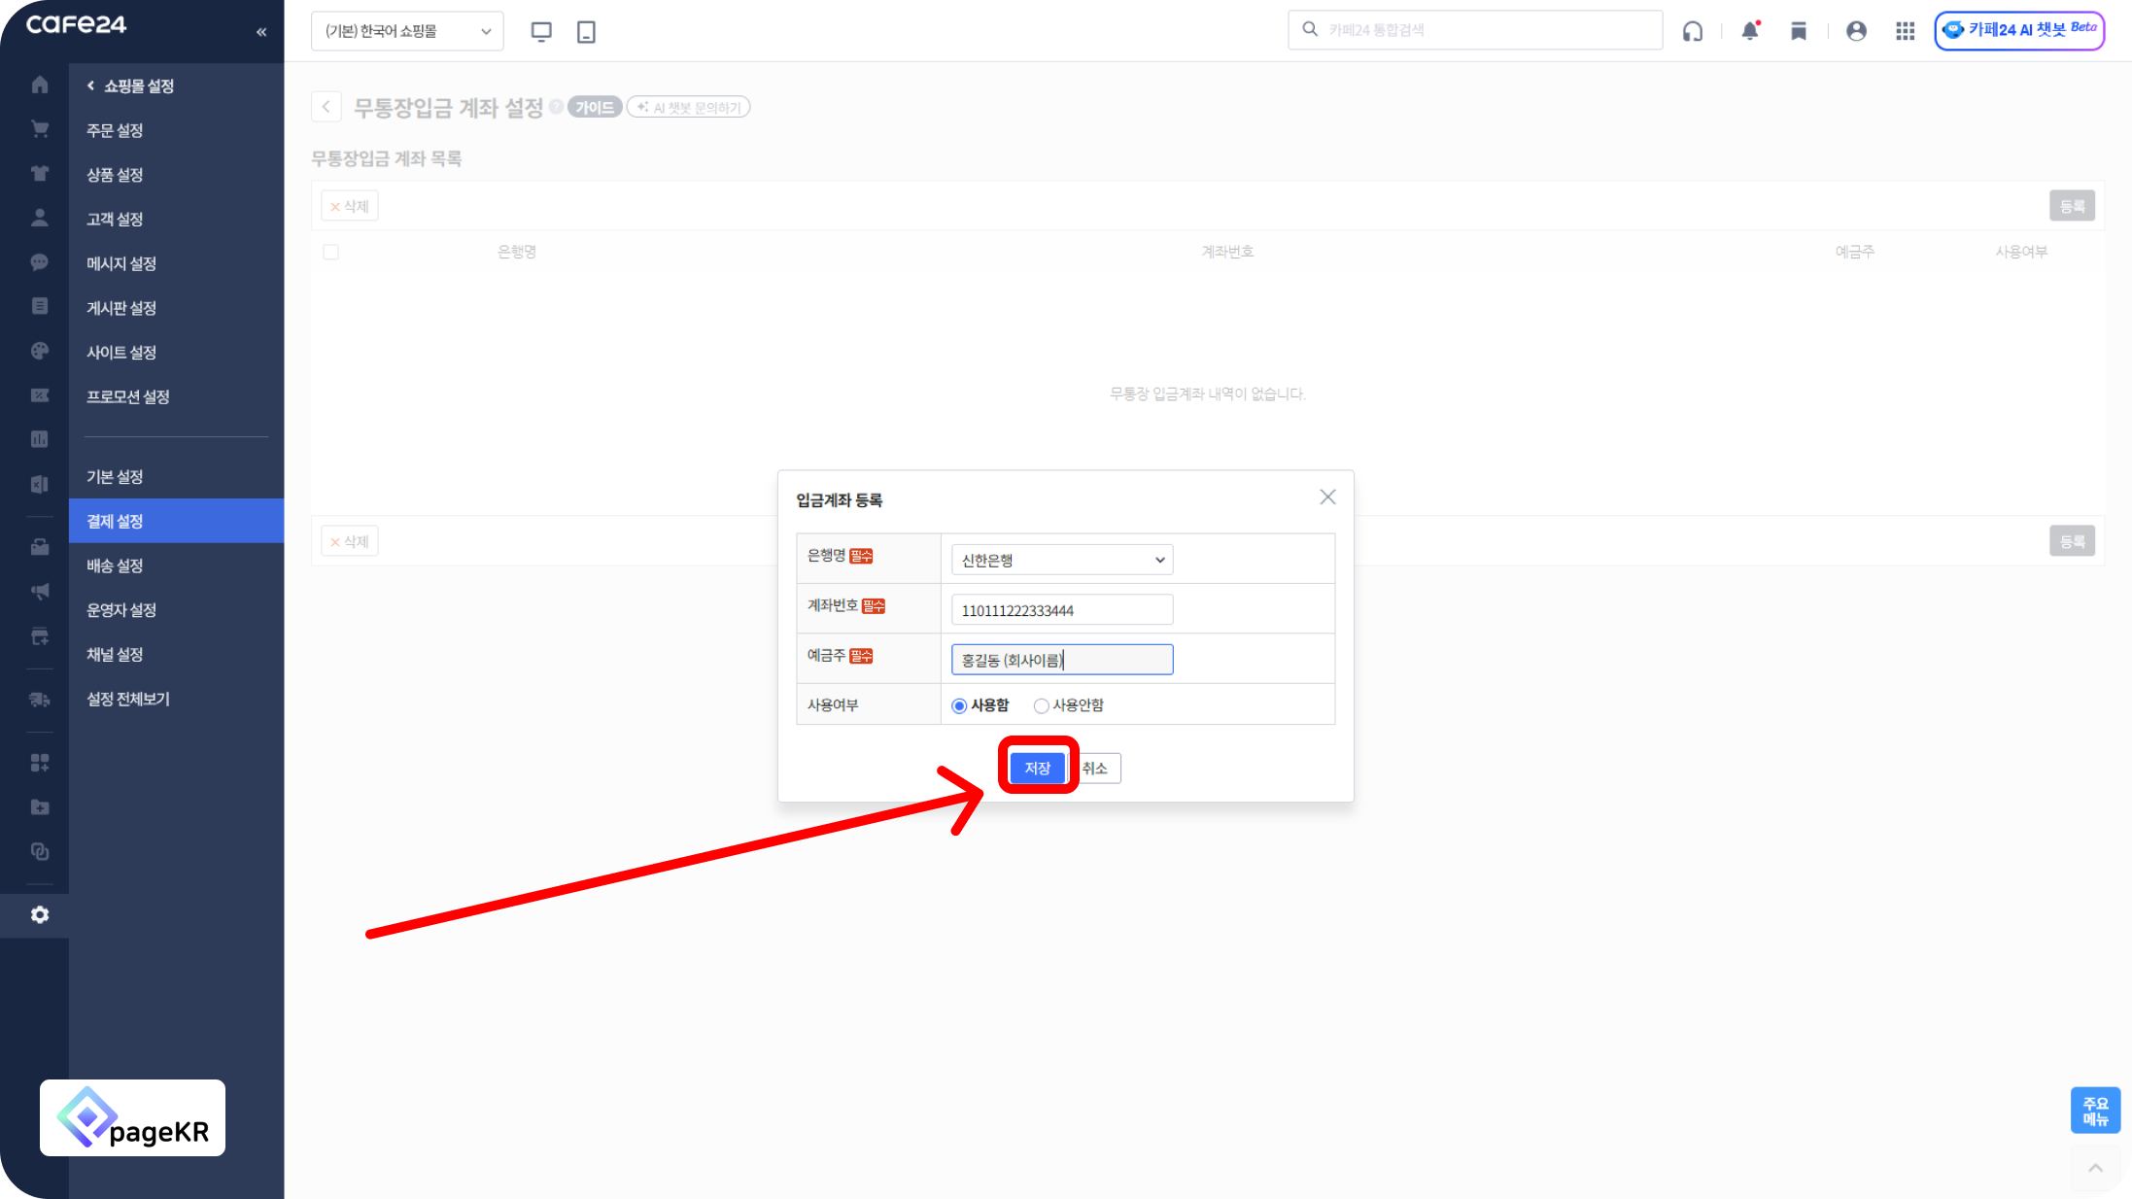Expand the 한국어 쇼핑몰 shop selector

pos(407,31)
